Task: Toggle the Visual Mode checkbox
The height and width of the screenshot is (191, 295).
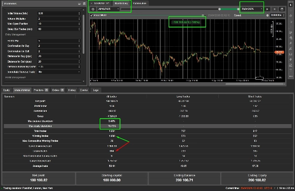Action: (x=91, y=15)
